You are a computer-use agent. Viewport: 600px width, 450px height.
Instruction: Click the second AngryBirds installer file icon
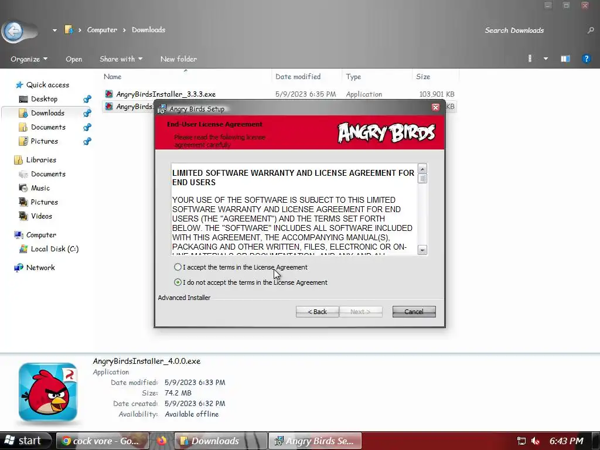pos(109,106)
